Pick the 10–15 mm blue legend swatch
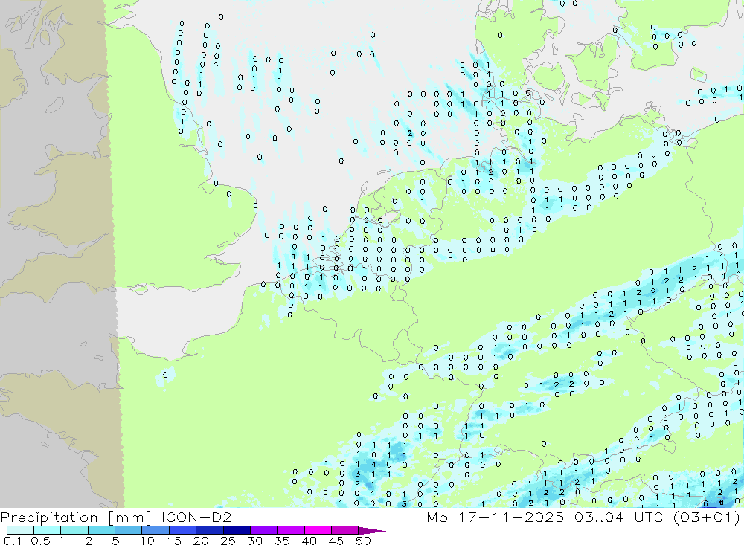Image resolution: width=744 pixels, height=545 pixels. pos(155,530)
